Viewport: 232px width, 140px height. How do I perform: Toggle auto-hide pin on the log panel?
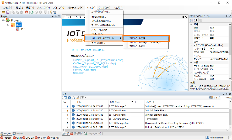coord(226,94)
